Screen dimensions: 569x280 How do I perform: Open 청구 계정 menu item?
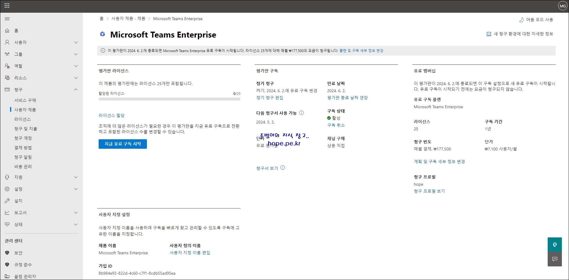pyautogui.click(x=23, y=138)
